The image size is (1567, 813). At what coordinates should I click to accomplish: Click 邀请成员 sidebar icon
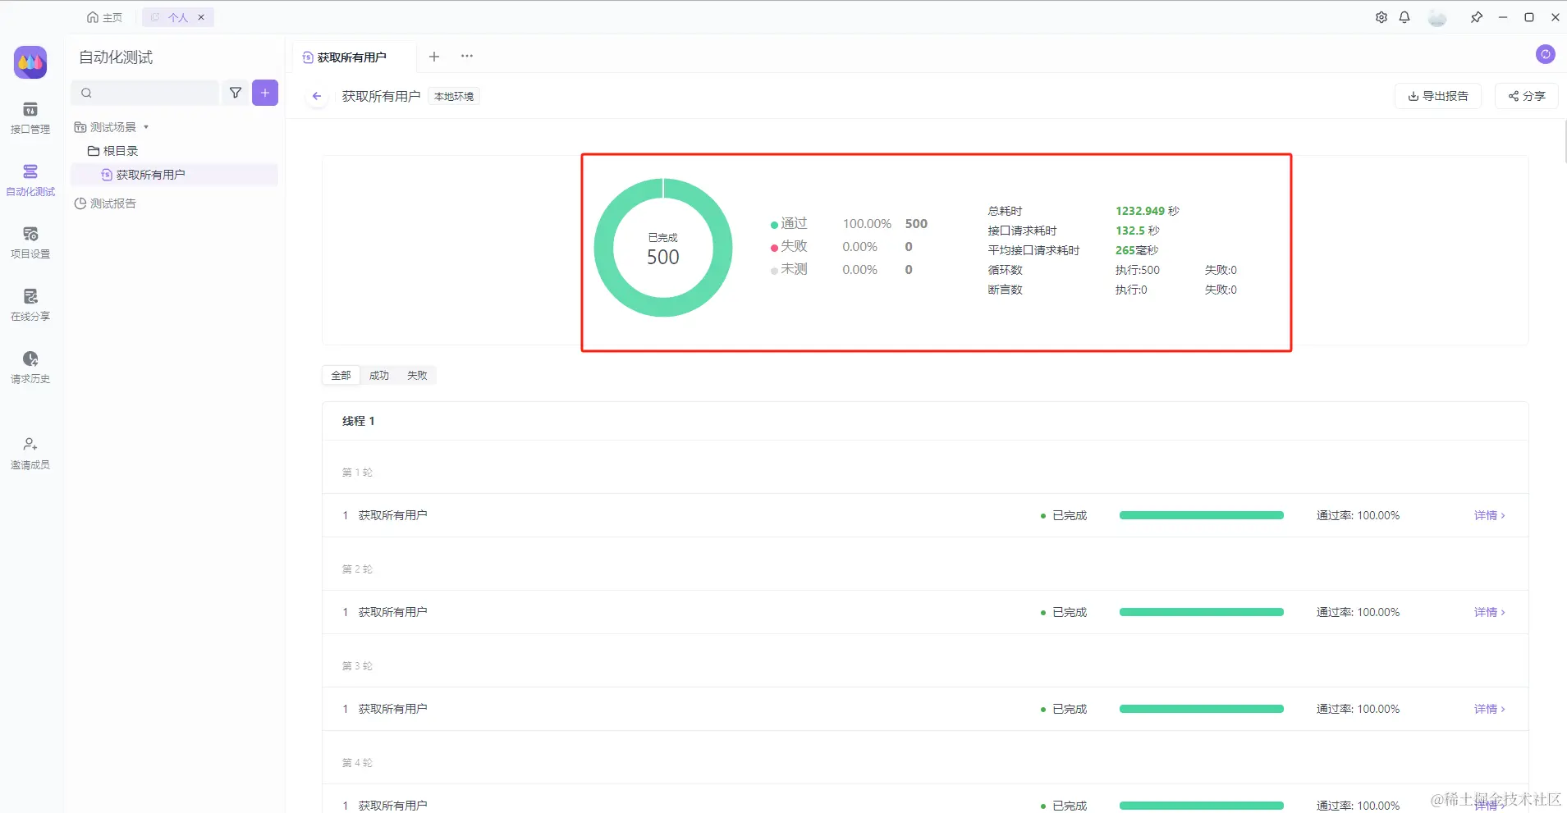click(x=30, y=454)
